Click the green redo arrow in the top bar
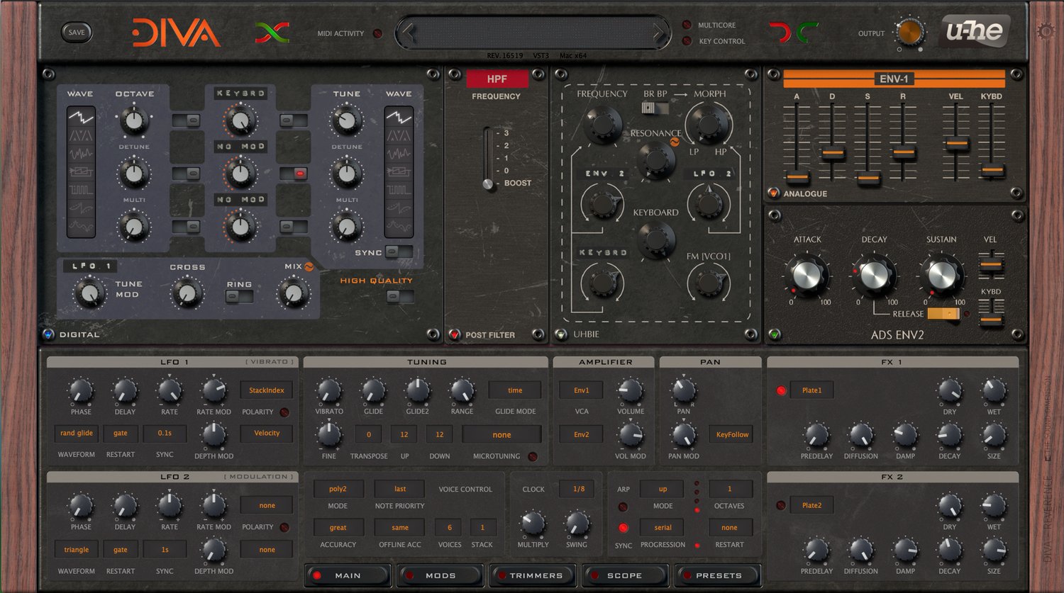1064x593 pixels. [x=807, y=33]
